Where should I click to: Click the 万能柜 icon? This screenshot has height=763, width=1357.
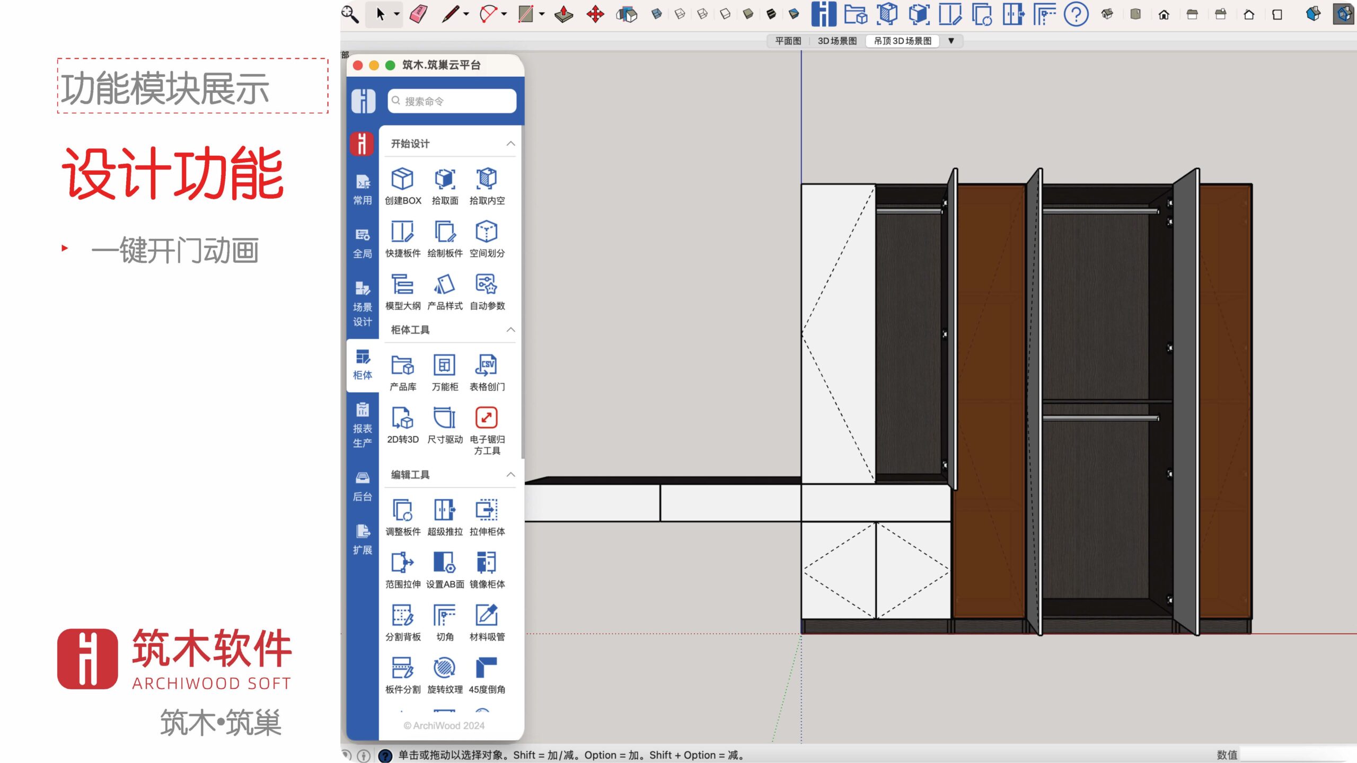pos(445,366)
